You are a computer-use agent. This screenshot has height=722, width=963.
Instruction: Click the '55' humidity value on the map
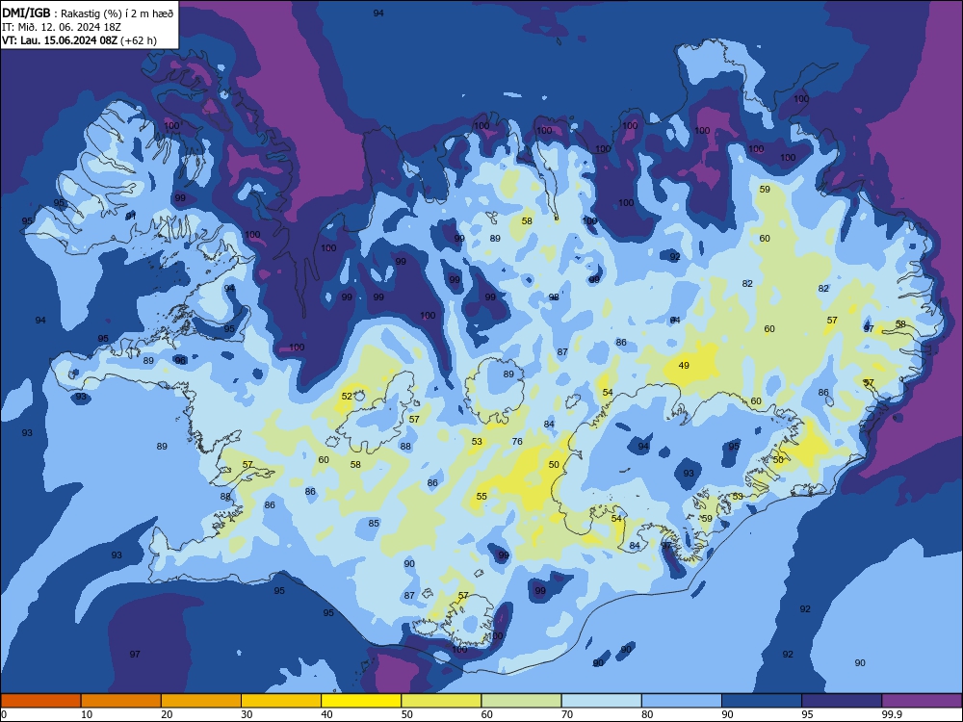[481, 496]
